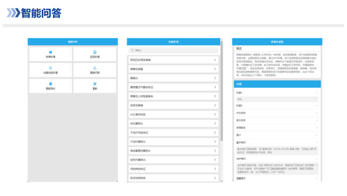The image size is (347, 196).
Task: Open the 药品科普 icon tile
Action: [95, 54]
